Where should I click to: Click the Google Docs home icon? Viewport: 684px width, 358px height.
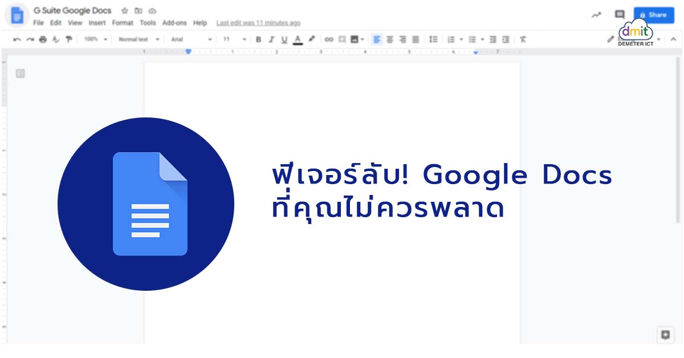[17, 15]
